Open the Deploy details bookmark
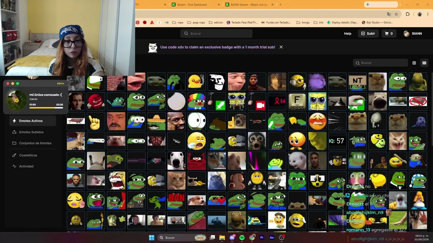This screenshot has width=433, height=243. (342, 23)
